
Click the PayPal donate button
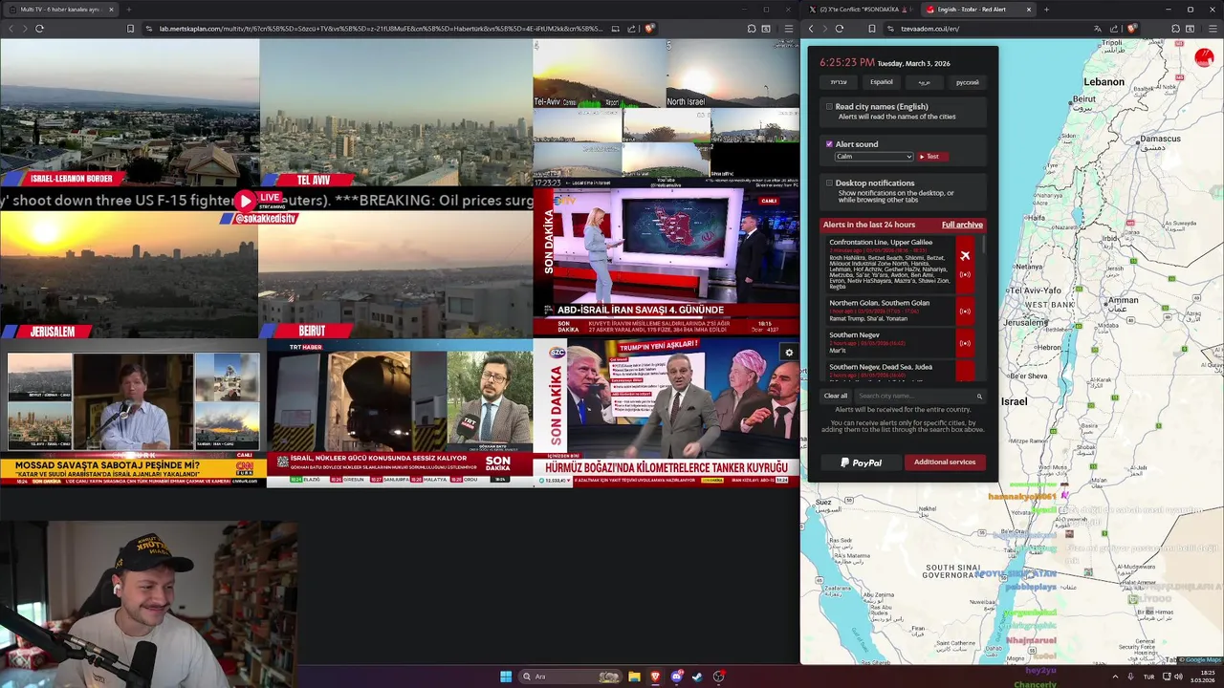click(x=862, y=462)
